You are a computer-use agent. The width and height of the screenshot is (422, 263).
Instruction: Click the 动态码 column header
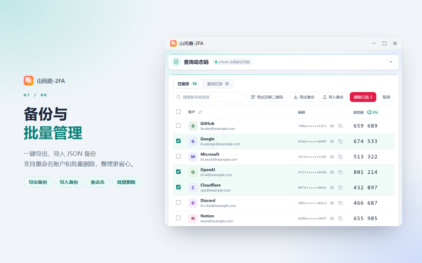coord(358,112)
